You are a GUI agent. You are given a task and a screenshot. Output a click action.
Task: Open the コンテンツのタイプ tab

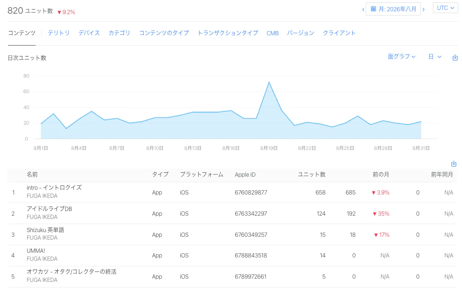(164, 33)
